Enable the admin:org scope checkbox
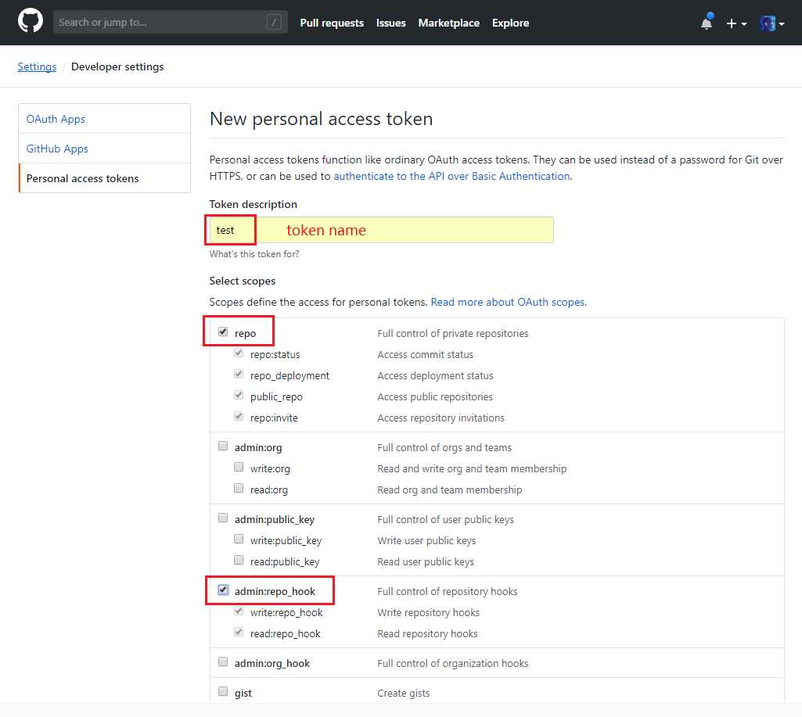Viewport: 802px width, 717px height. (223, 446)
